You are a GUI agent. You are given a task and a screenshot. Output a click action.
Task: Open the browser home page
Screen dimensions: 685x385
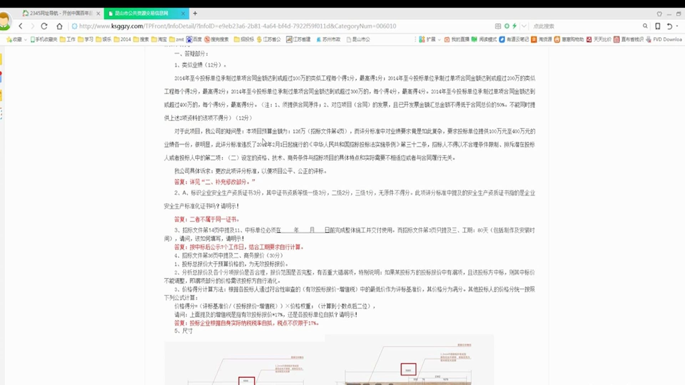(60, 26)
